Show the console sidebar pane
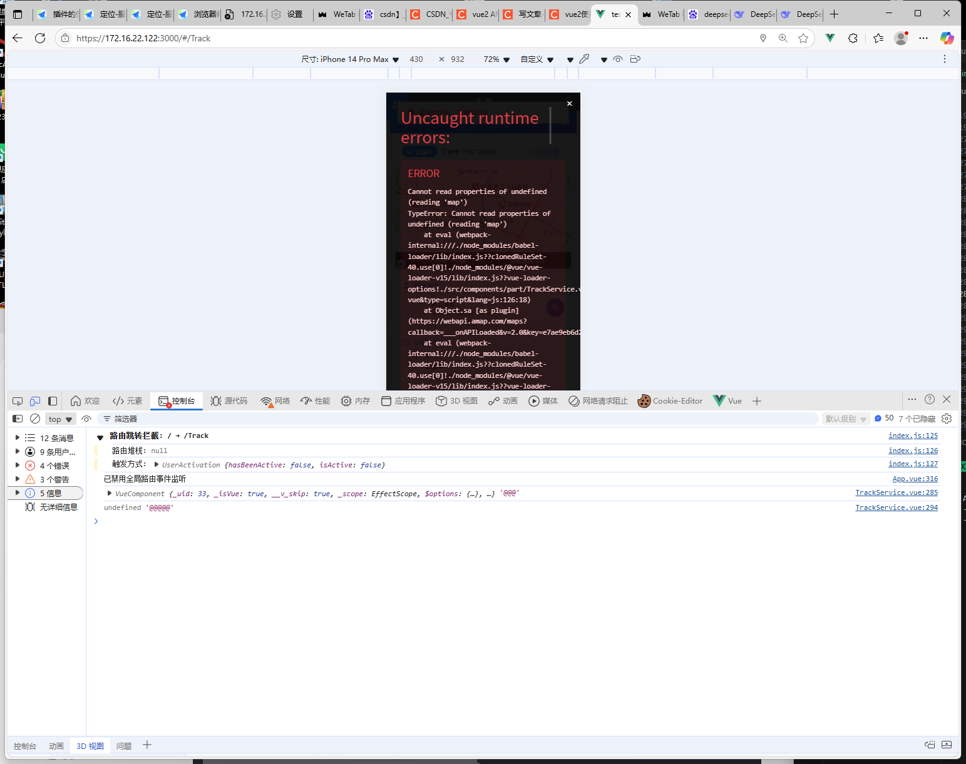 [x=17, y=419]
